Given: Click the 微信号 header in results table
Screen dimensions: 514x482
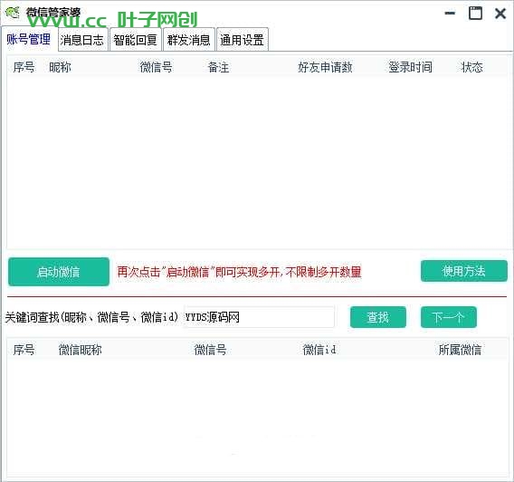Looking at the screenshot, I should (210, 350).
